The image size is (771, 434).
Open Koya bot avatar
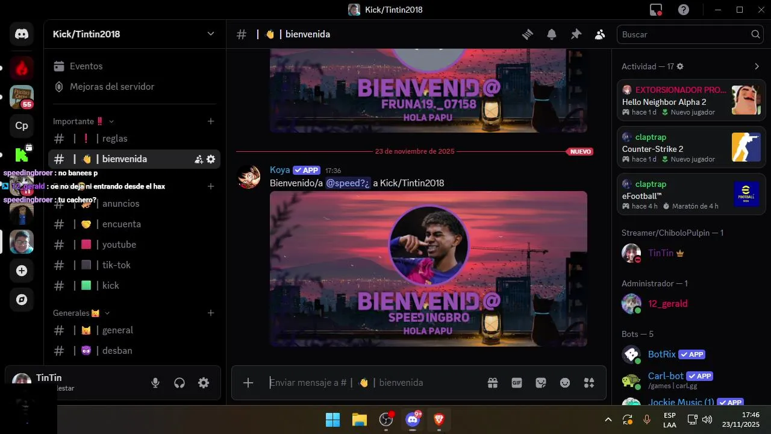click(x=248, y=177)
